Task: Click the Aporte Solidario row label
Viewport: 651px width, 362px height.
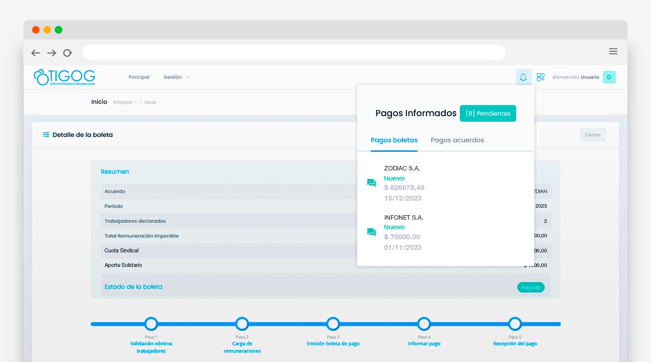Action: coord(123,265)
